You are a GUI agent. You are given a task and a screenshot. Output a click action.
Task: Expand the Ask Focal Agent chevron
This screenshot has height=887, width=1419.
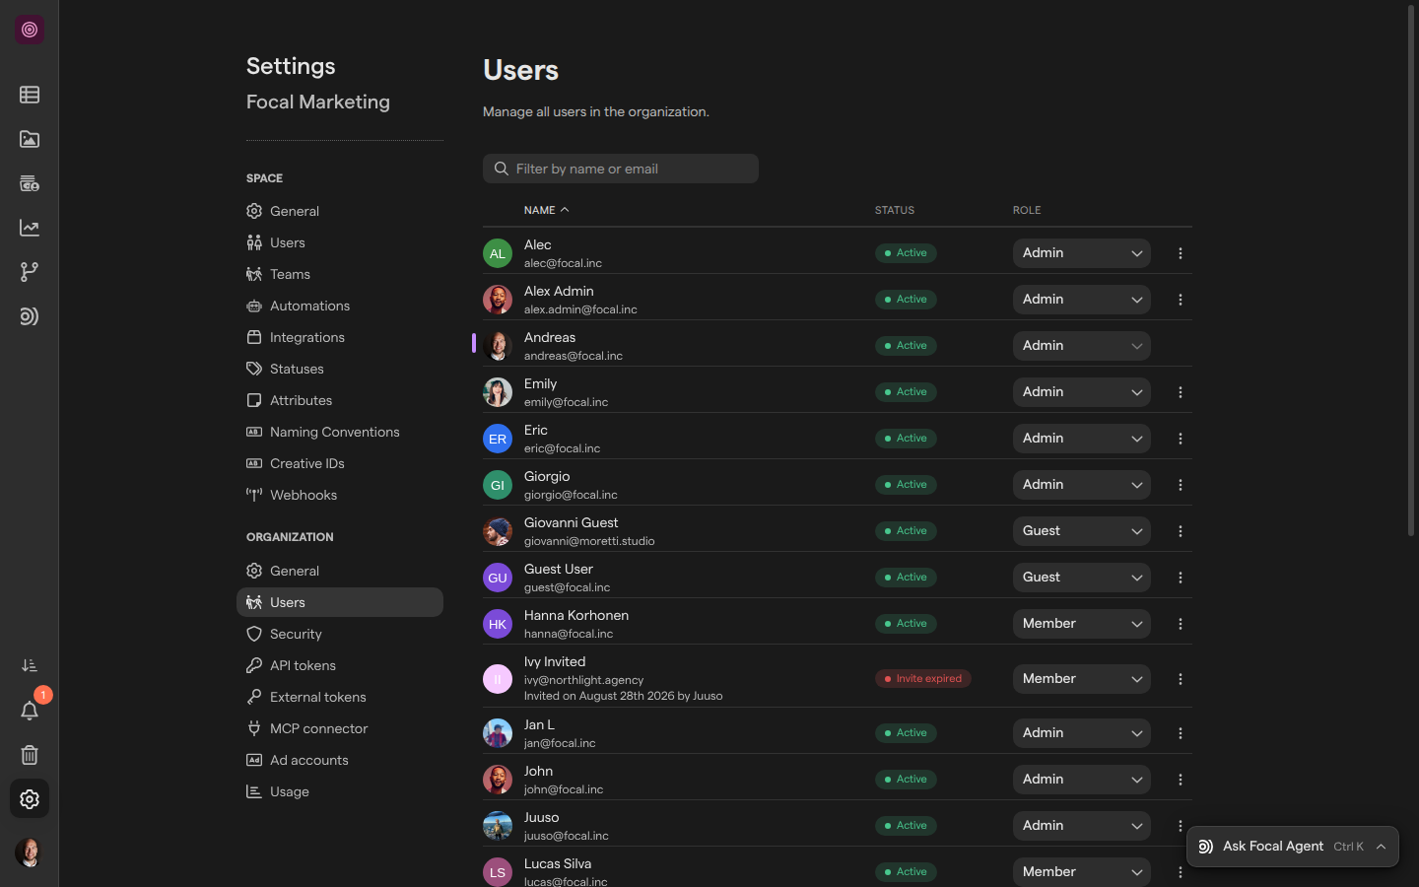(1382, 847)
